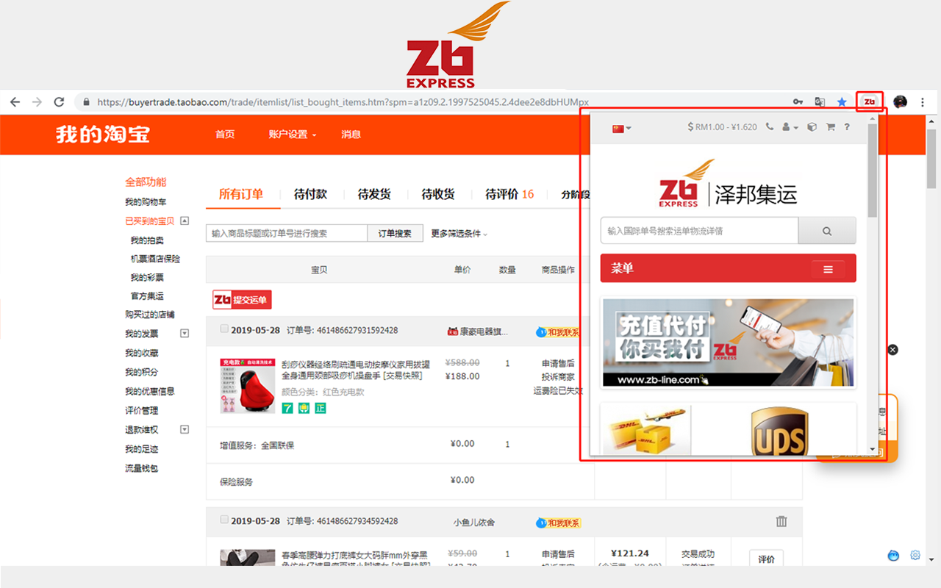Click the phone icon in the popup
The width and height of the screenshot is (941, 588).
pyautogui.click(x=770, y=126)
